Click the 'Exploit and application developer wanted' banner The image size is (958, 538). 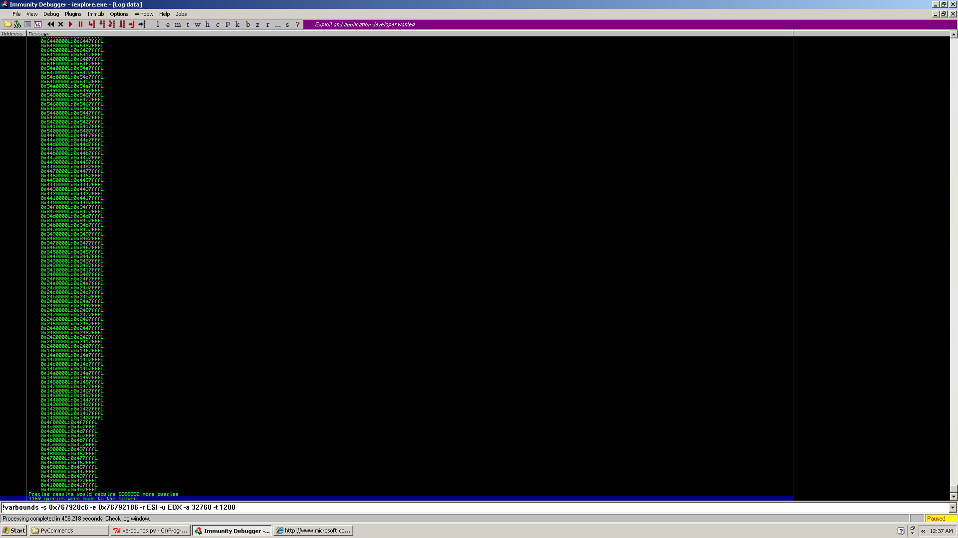click(x=365, y=24)
